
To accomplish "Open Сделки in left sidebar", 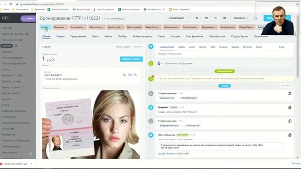I will (7, 46).
